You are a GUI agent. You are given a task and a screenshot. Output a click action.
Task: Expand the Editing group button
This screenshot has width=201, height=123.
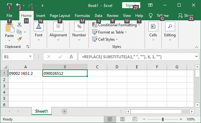[x=170, y=32]
